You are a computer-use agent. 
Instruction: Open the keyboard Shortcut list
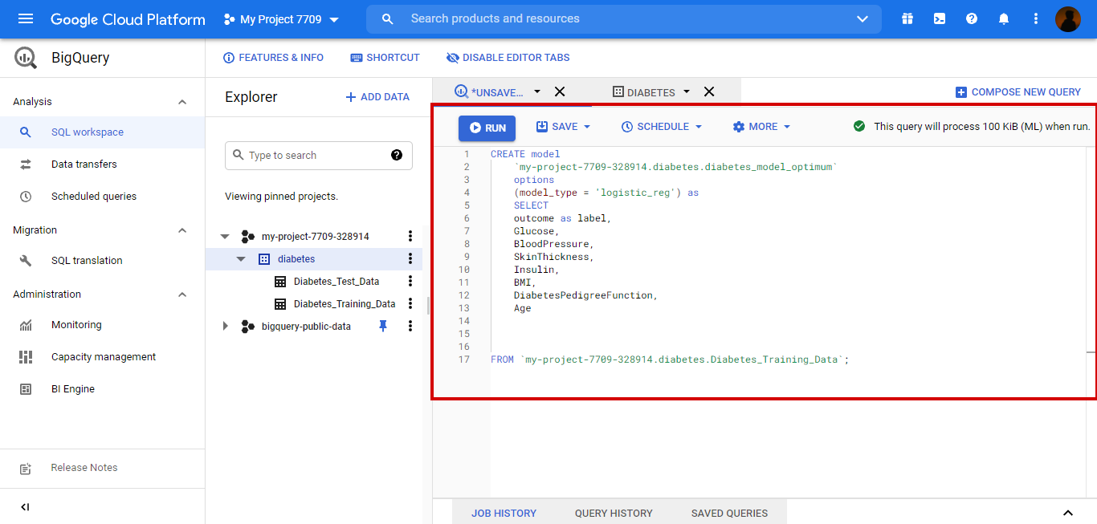385,58
